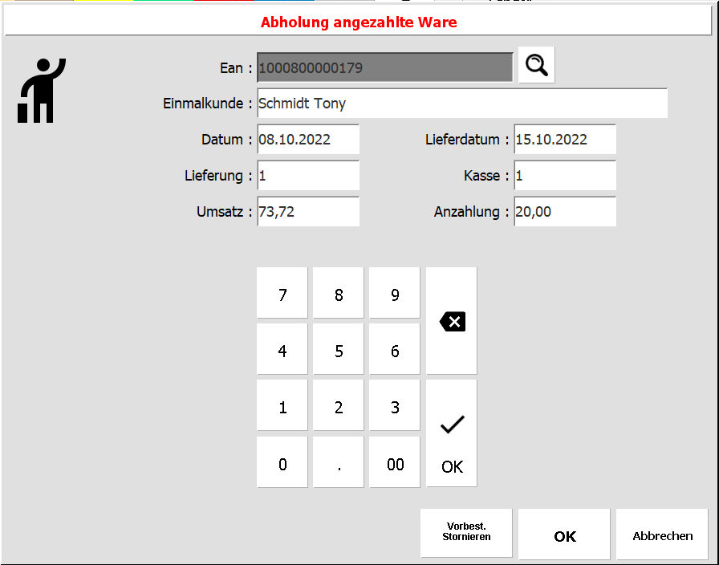The width and height of the screenshot is (719, 565).
Task: Click the magnifying glass search icon
Action: (536, 66)
